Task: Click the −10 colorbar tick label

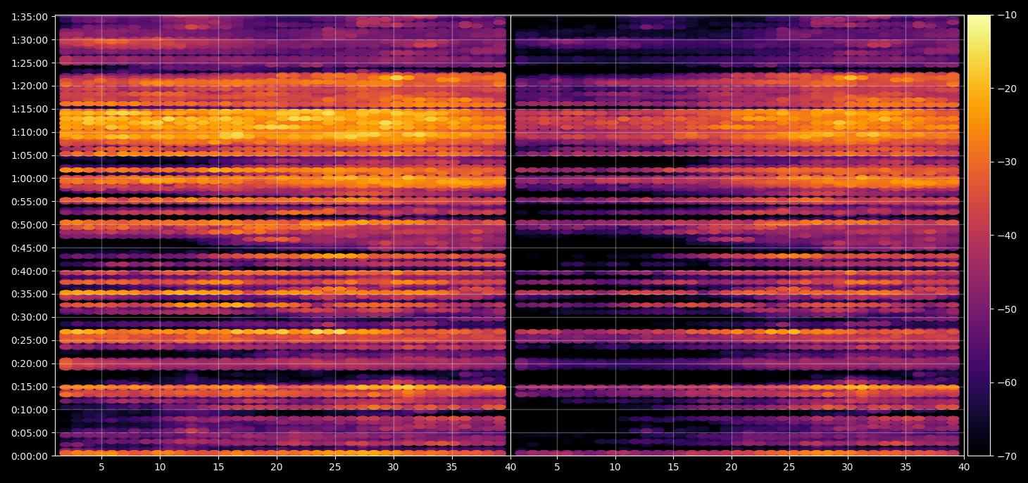Action: [1005, 15]
